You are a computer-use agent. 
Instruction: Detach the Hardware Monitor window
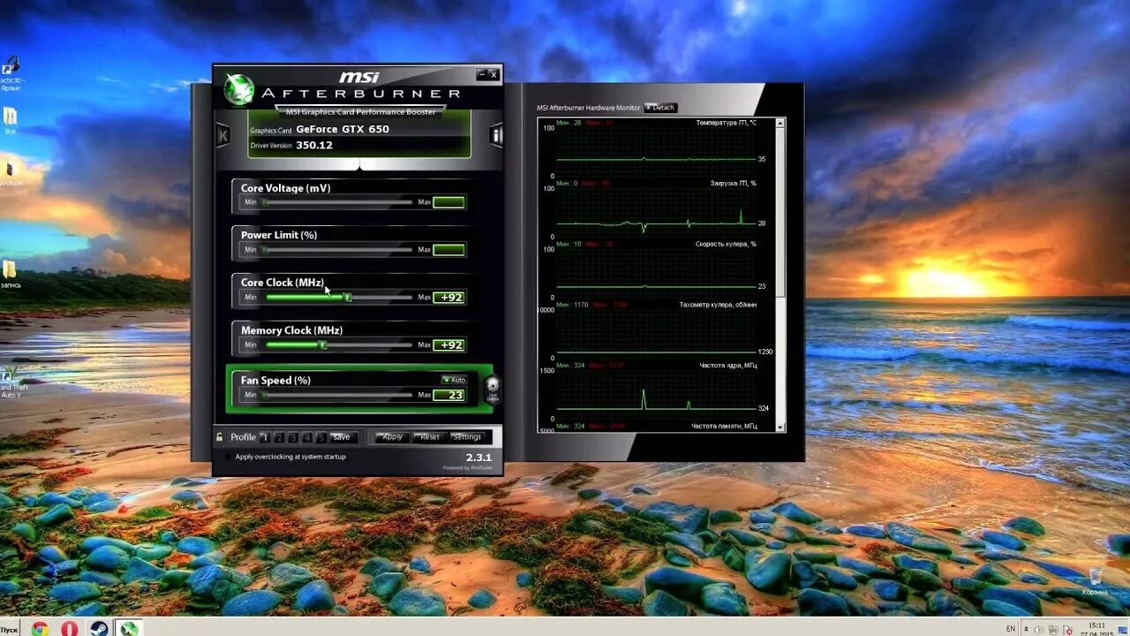point(660,108)
